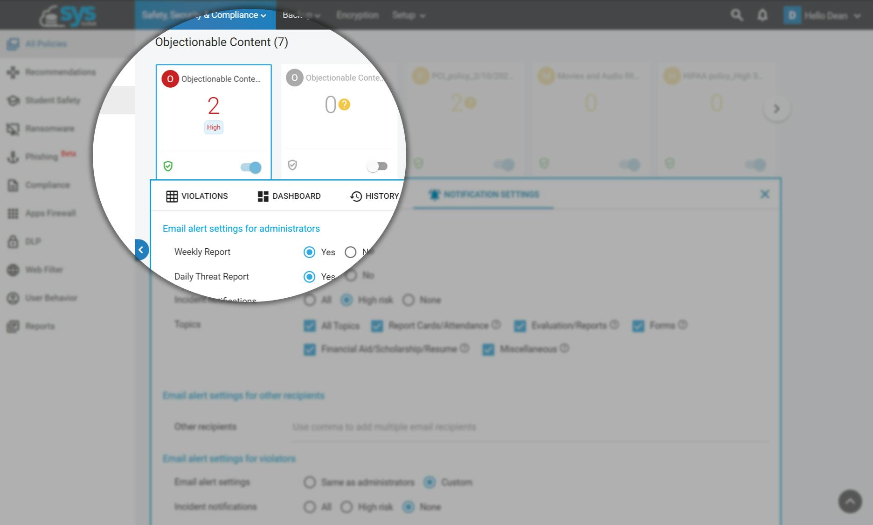
Task: Select High risk for Incident Notifications
Action: tap(346, 300)
